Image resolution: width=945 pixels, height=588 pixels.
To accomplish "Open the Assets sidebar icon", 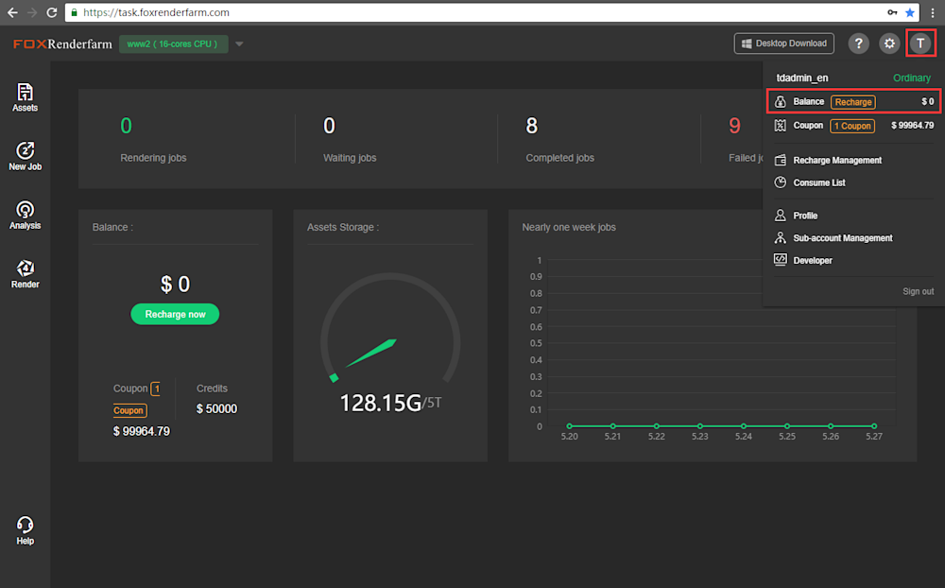I will pyautogui.click(x=25, y=97).
